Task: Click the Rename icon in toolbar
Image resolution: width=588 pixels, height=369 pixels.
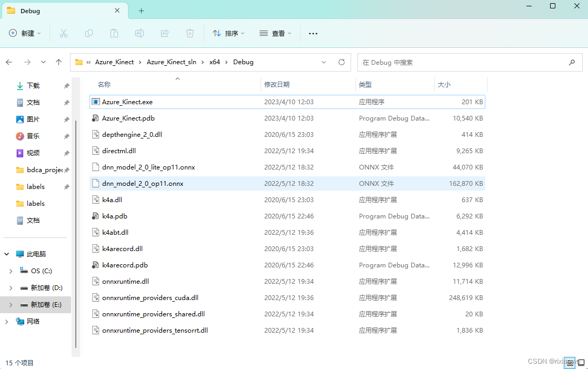Action: 139,33
